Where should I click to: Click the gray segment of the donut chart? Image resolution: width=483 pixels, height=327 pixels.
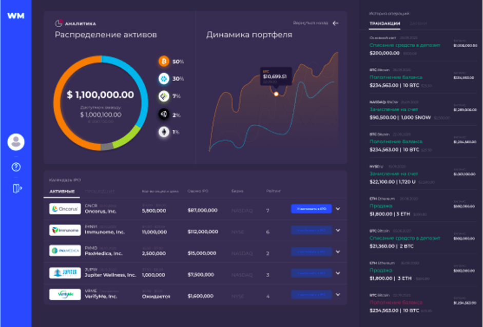click(107, 146)
